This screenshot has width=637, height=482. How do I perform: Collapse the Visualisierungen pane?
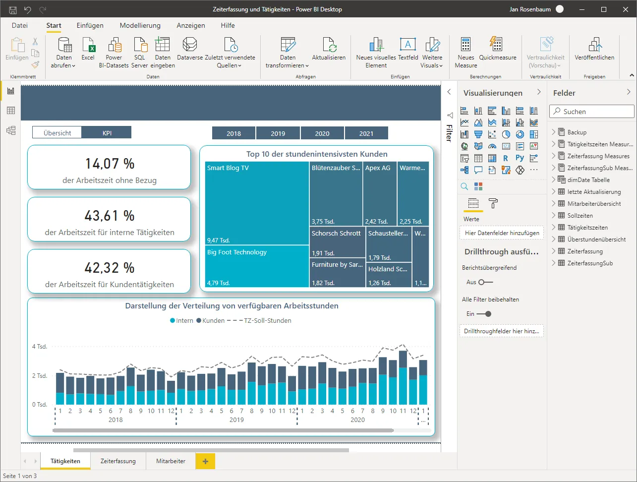[539, 92]
